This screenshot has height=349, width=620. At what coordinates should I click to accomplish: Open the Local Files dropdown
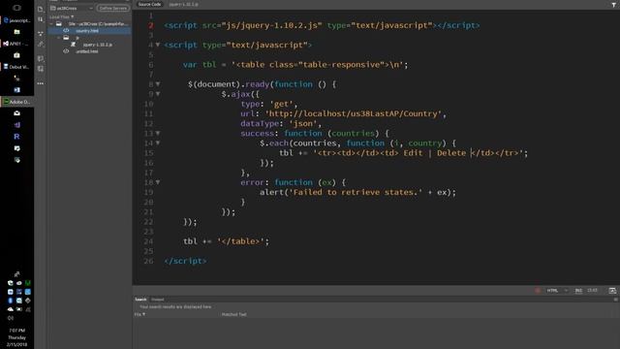62,17
